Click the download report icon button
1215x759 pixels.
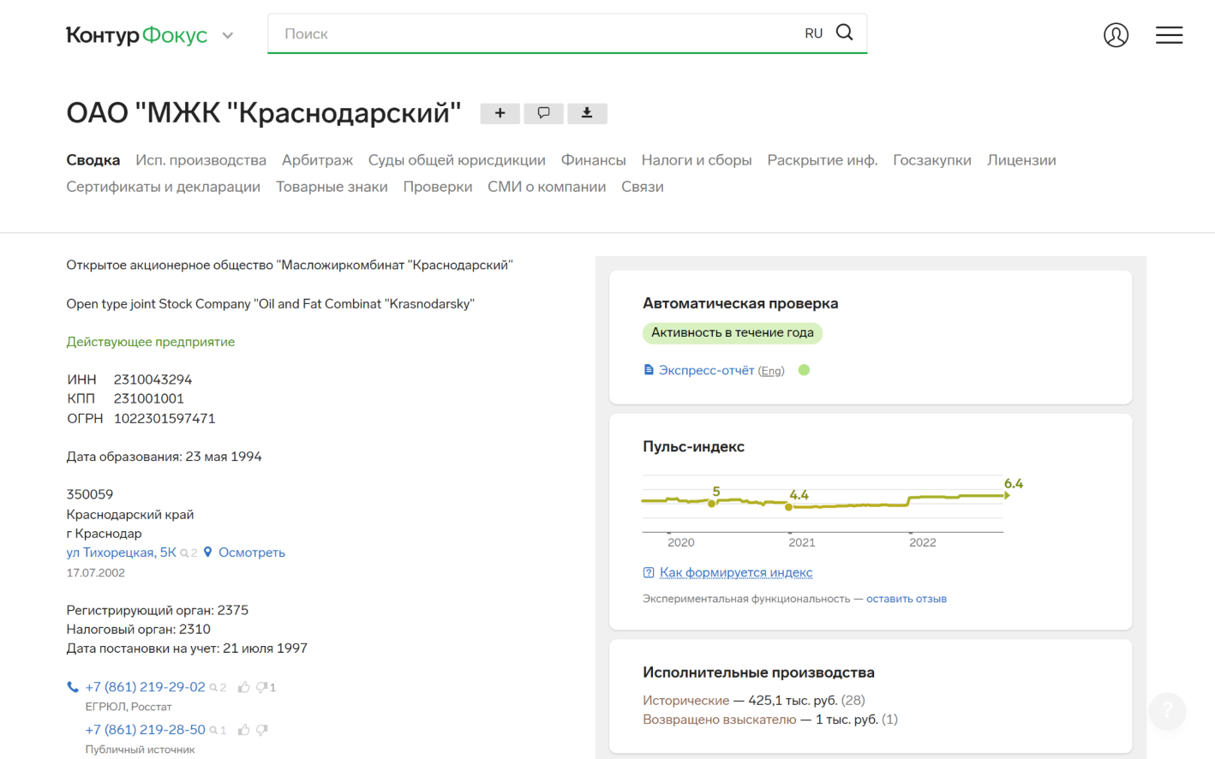pyautogui.click(x=587, y=113)
